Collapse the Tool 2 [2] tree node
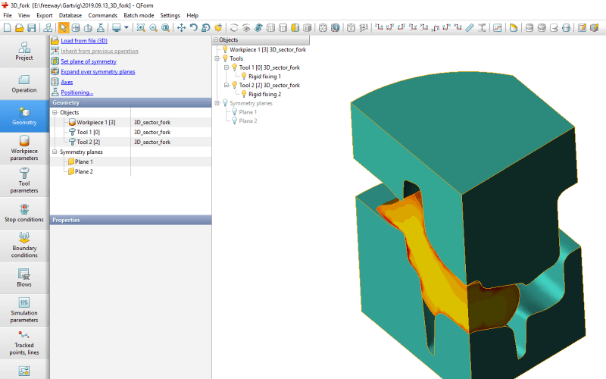Viewport: 606px width, 379px height. 226,85
